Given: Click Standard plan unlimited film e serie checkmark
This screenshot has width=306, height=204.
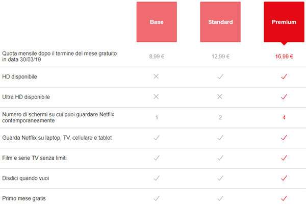Looking at the screenshot, I should (x=220, y=158).
